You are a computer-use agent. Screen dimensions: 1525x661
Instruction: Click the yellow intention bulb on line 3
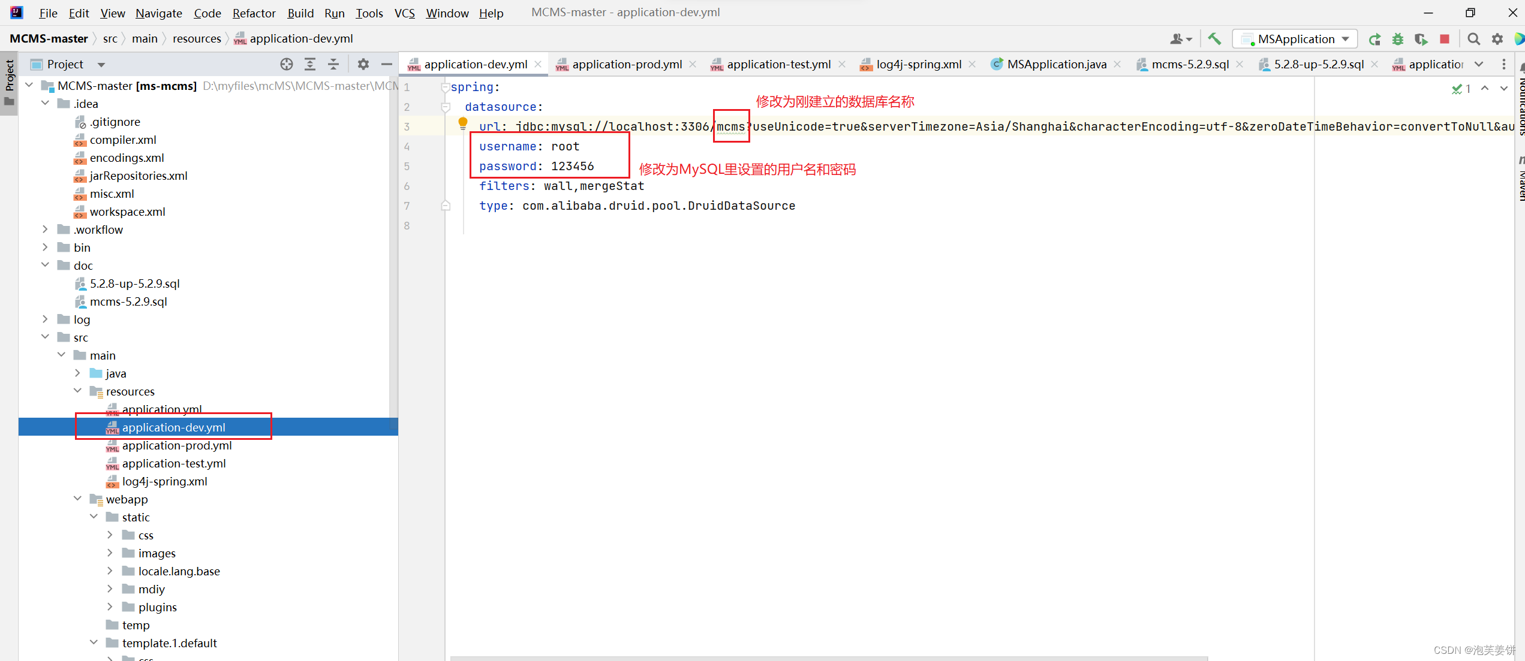pos(463,123)
